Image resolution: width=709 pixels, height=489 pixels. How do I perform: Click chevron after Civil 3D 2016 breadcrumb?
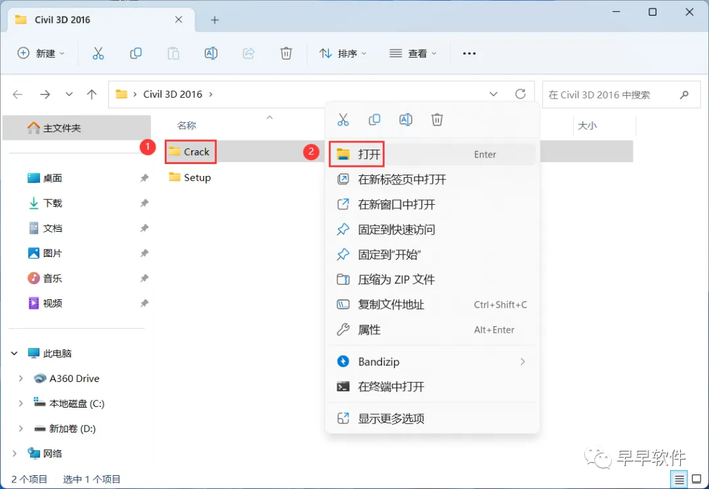pos(211,95)
